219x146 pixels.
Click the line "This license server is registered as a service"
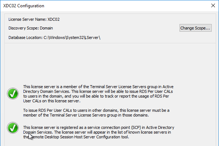99,127
